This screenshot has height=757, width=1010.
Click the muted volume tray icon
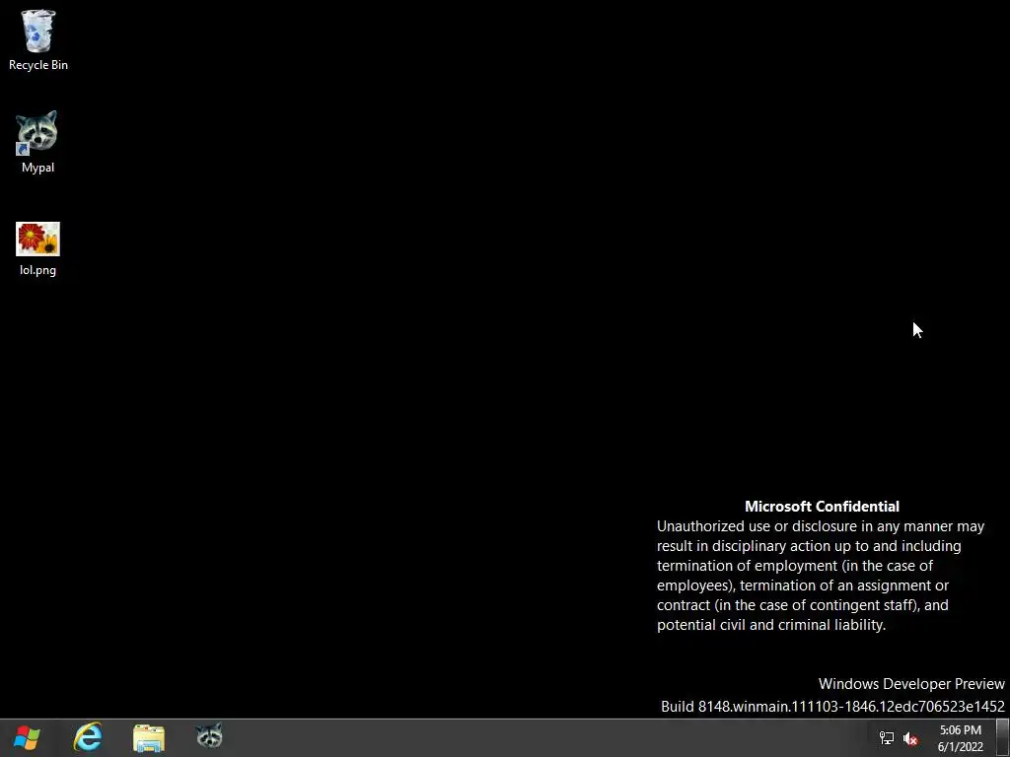910,738
